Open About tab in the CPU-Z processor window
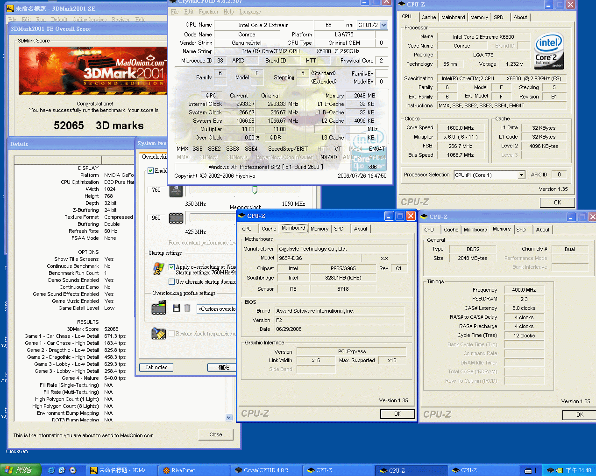This screenshot has width=596, height=476. pos(520,17)
